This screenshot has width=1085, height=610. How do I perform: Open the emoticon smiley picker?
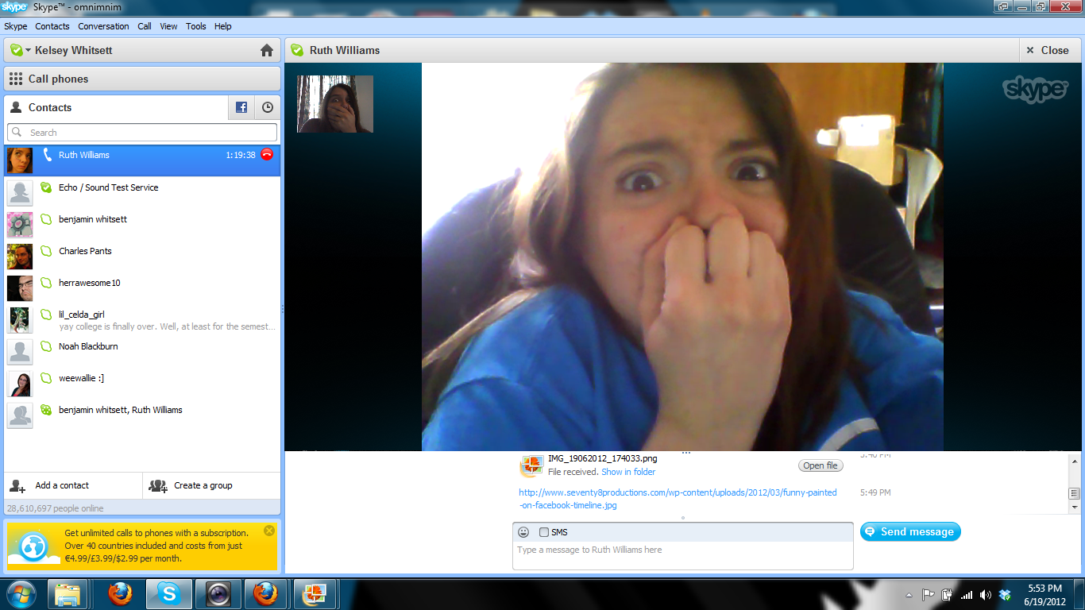click(523, 532)
